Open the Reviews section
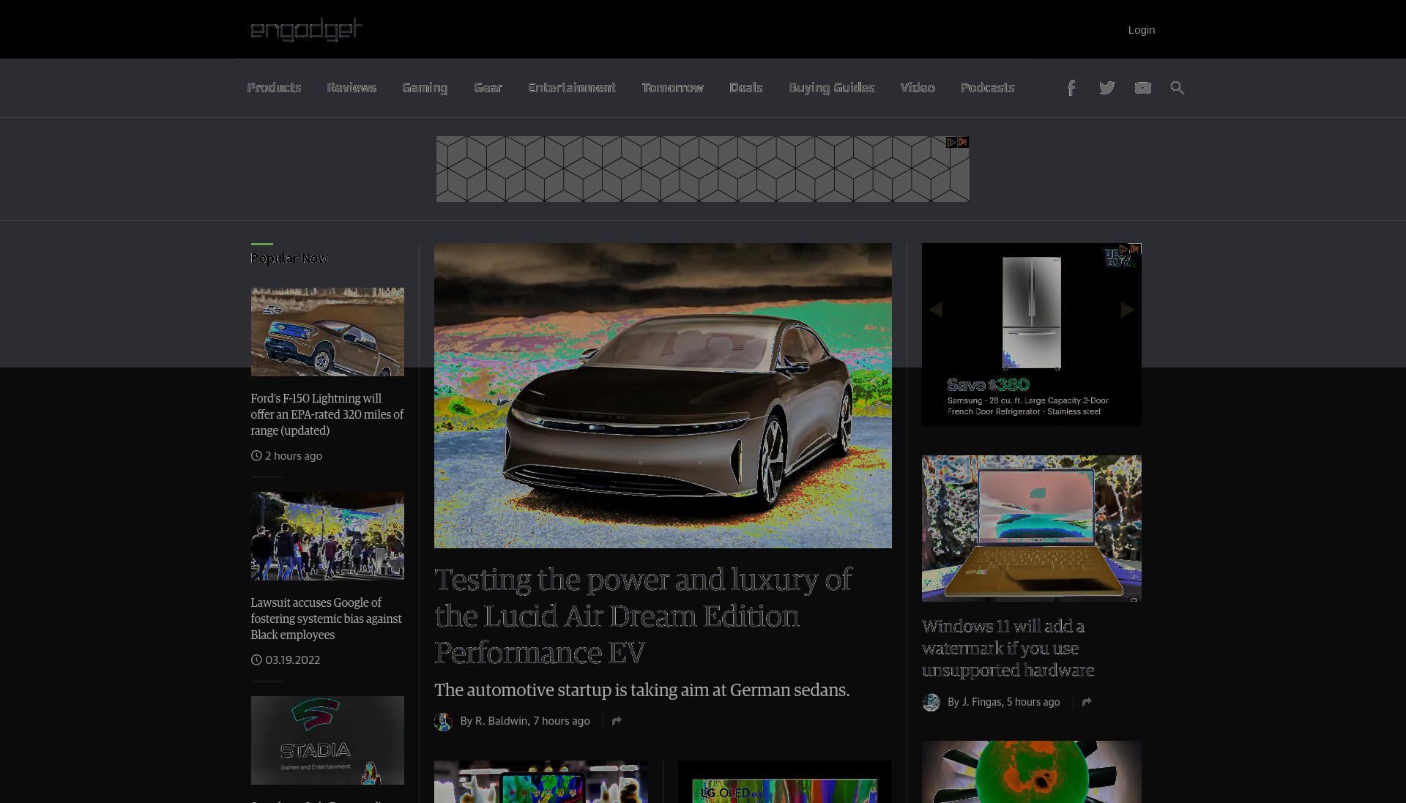 point(351,88)
